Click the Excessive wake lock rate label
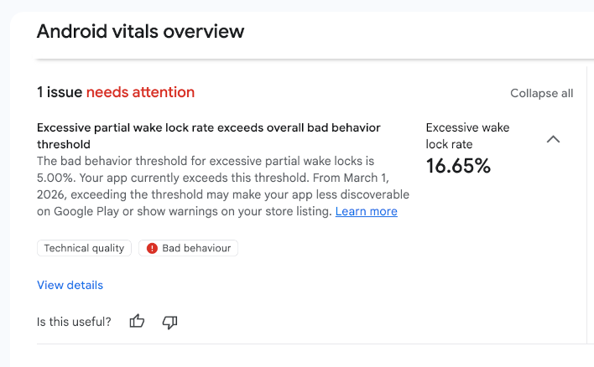Screen dimensions: 594x367 [x=467, y=136]
